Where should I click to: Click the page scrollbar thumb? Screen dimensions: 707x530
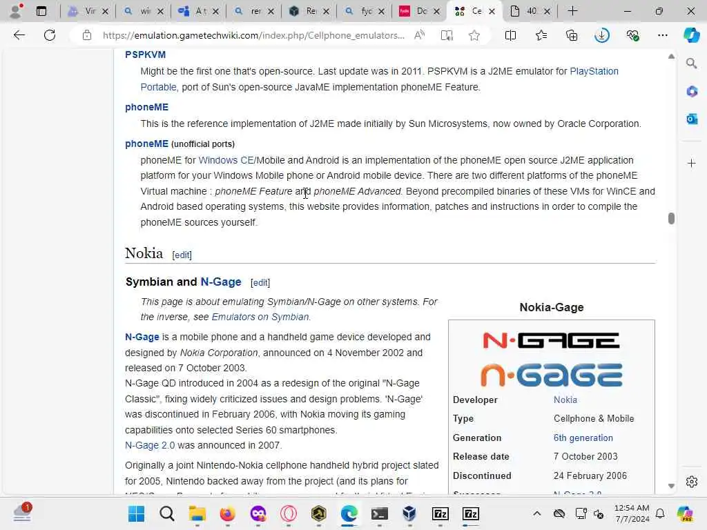671,218
